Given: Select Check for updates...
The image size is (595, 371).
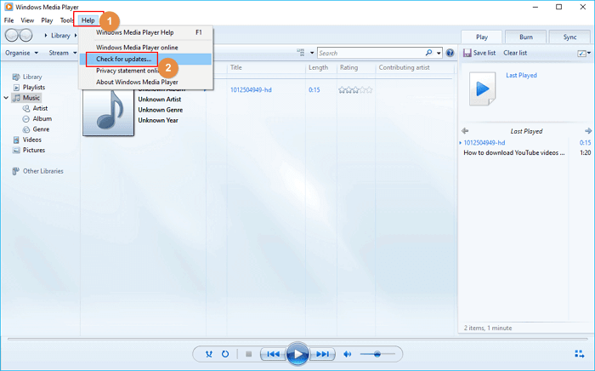Looking at the screenshot, I should [x=145, y=59].
